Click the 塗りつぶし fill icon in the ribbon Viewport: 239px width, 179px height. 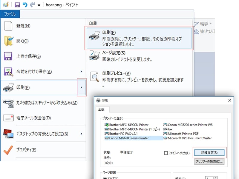[x=197, y=32]
